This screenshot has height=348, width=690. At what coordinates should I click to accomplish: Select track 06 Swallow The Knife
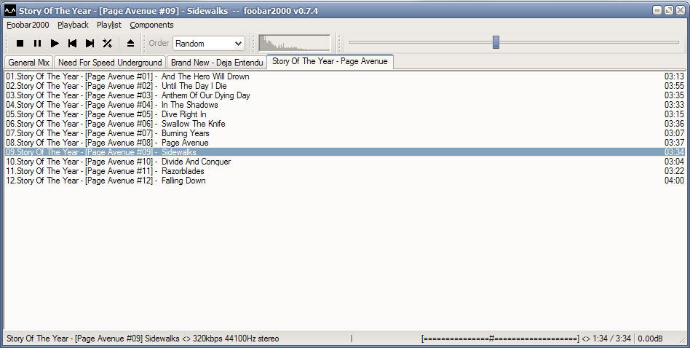point(344,124)
